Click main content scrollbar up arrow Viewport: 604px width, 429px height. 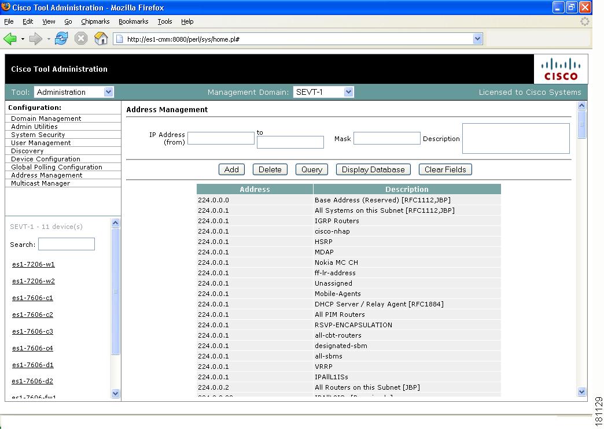click(x=581, y=106)
